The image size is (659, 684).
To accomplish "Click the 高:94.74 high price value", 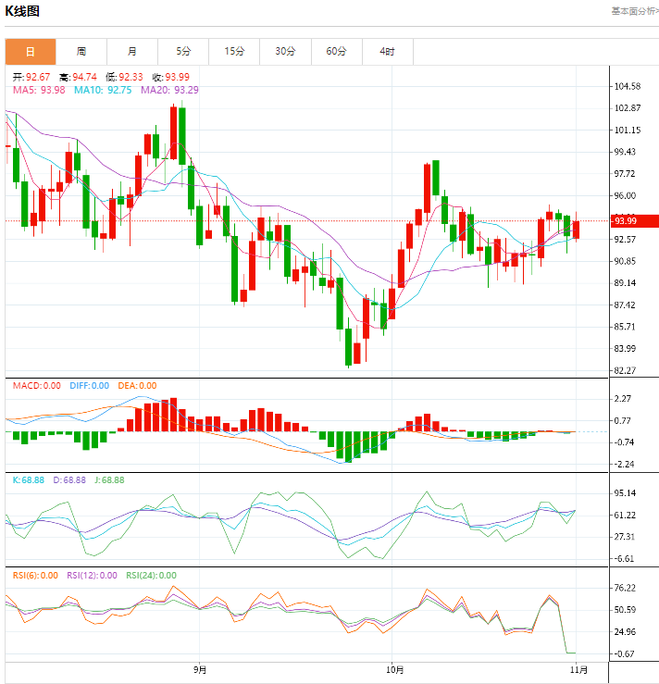I will click(78, 77).
